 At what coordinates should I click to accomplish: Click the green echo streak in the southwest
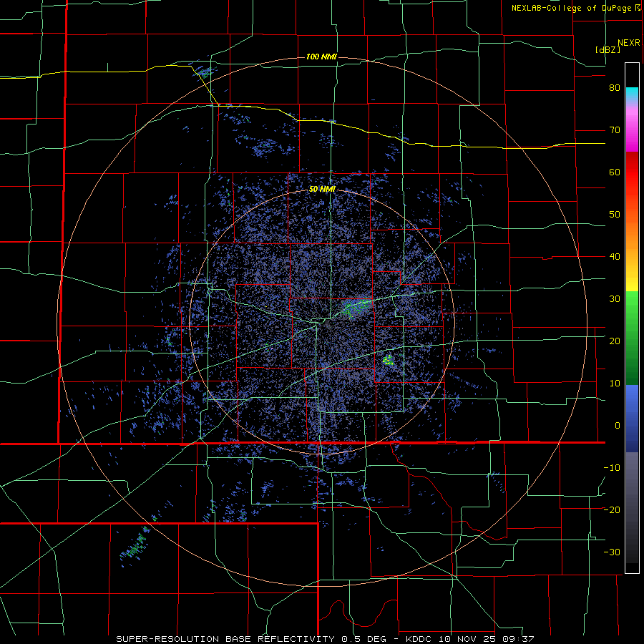(135, 545)
